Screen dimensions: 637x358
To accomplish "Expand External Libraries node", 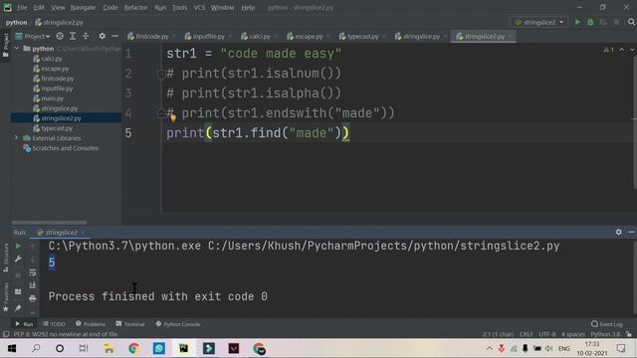I will coord(17,138).
